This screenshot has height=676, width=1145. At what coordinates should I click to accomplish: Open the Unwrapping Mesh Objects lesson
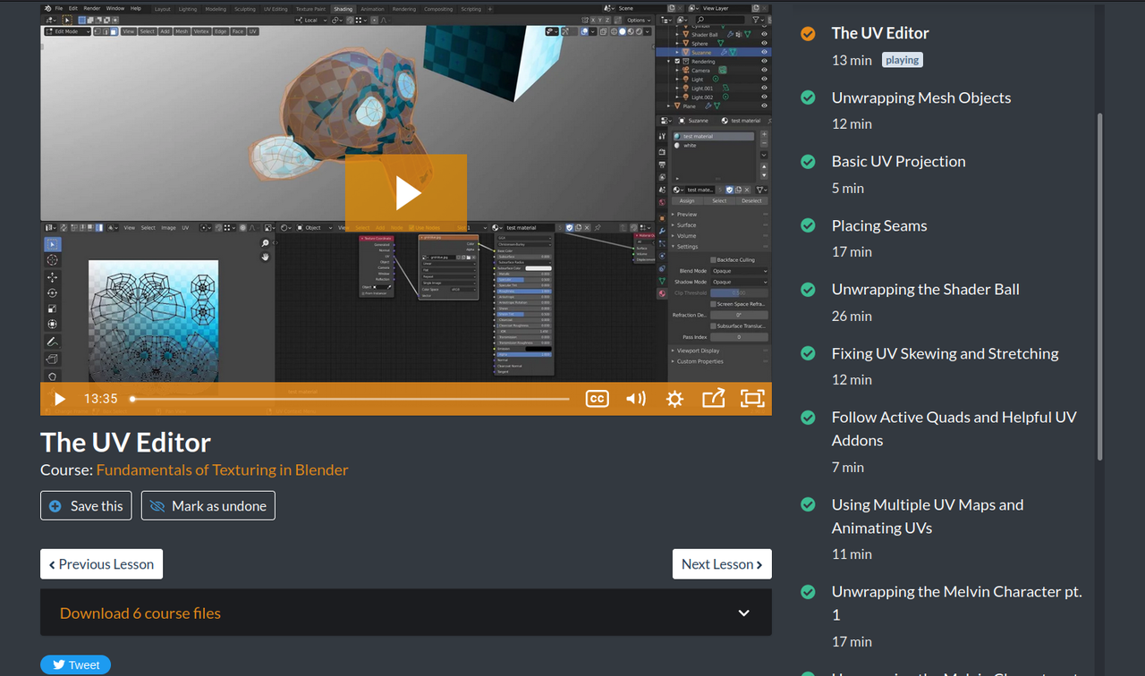(x=920, y=97)
